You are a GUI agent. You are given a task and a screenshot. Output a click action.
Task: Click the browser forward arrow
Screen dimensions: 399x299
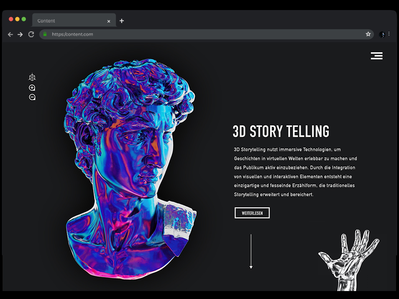[20, 34]
